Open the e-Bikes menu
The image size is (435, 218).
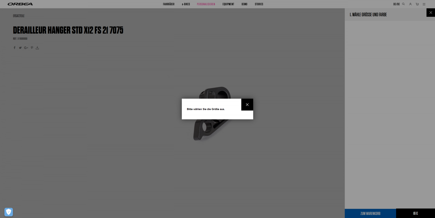coord(186,4)
